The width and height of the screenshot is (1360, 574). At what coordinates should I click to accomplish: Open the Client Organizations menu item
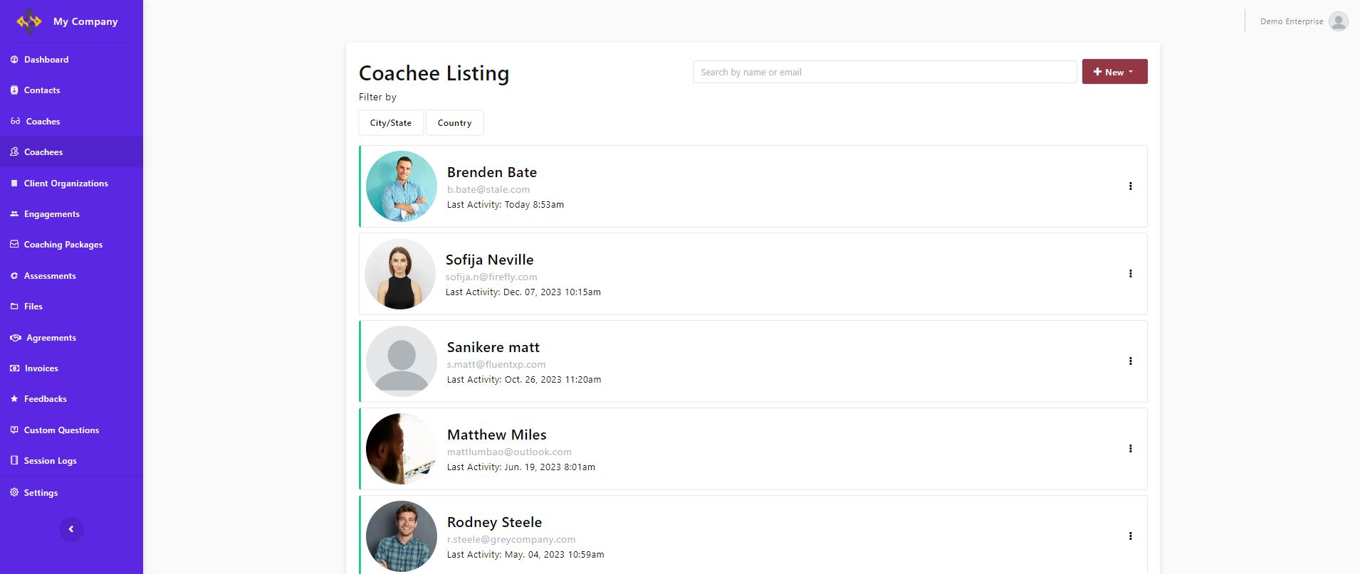point(66,184)
